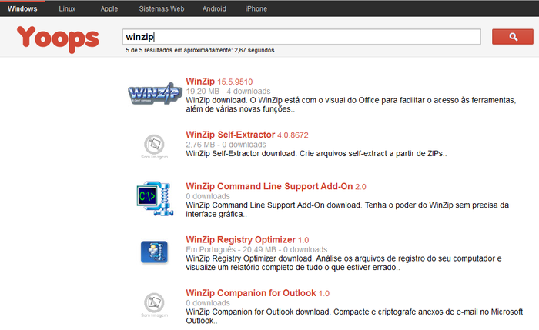Click the WinZip Registry Optimizer description text
This screenshot has width=539, height=330.
pyautogui.click(x=343, y=263)
